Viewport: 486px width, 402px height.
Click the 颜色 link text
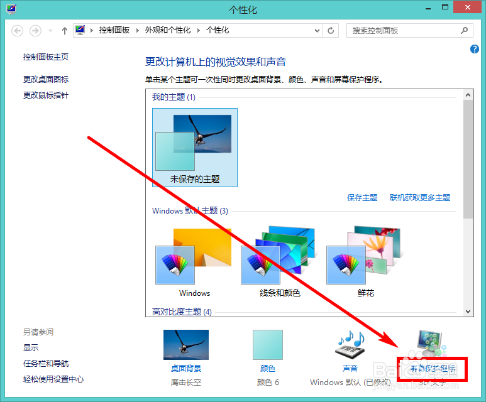[x=268, y=369]
